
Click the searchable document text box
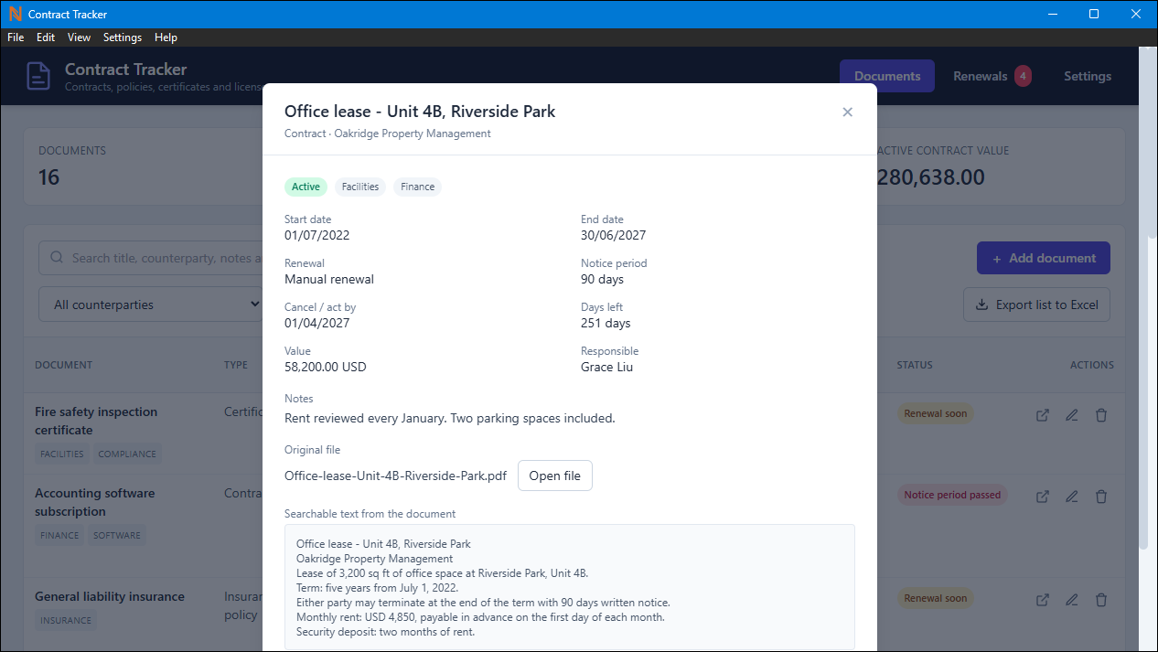(x=570, y=587)
